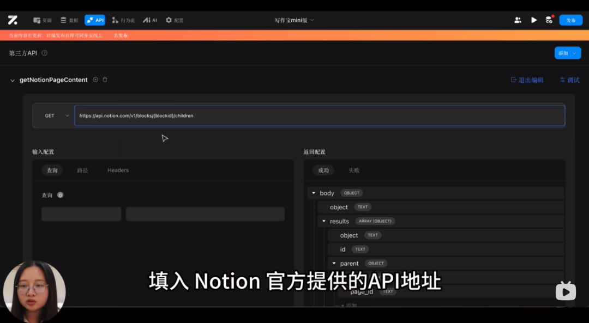
Task: Open the 页面 pages tab
Action: tap(43, 20)
